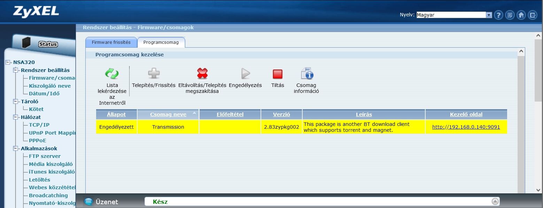This screenshot has width=543, height=208.
Task: Click Eltávolítás/Telepítés megszakítása red X icon
Action: click(x=202, y=73)
